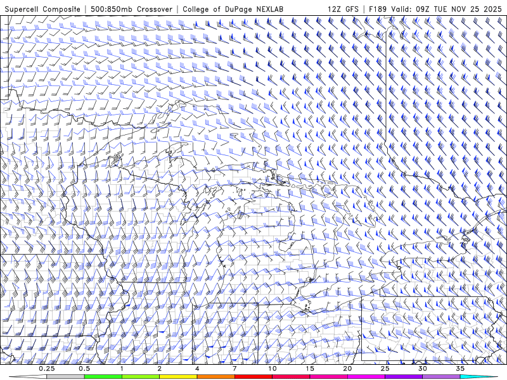Click the orange color bar segment

pos(215,377)
